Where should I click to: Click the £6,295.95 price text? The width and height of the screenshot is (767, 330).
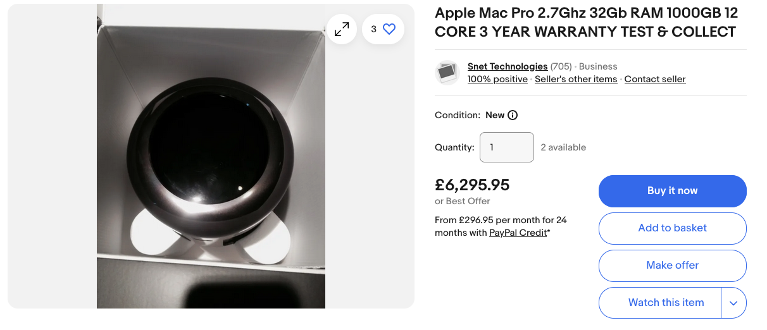472,185
